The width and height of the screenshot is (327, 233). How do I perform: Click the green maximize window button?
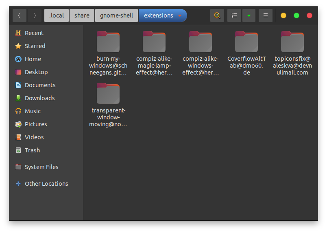click(x=296, y=15)
